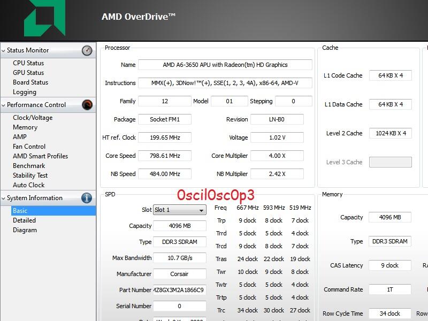Open Auto Clock page
Viewport: 428px width, 321px height.
tap(29, 185)
